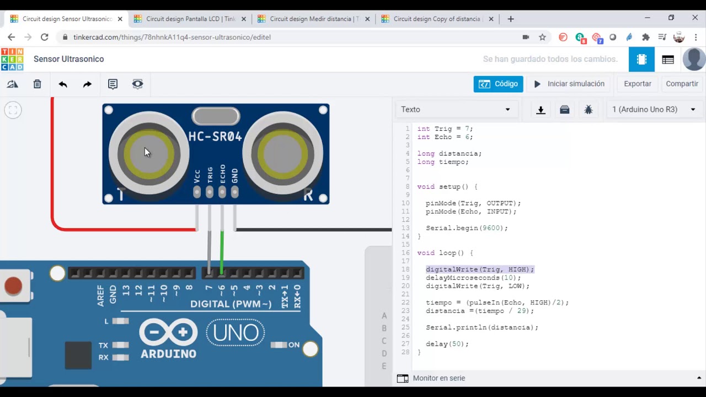Click code line 'int Trig = 7;'
Image resolution: width=706 pixels, height=397 pixels.
point(445,128)
